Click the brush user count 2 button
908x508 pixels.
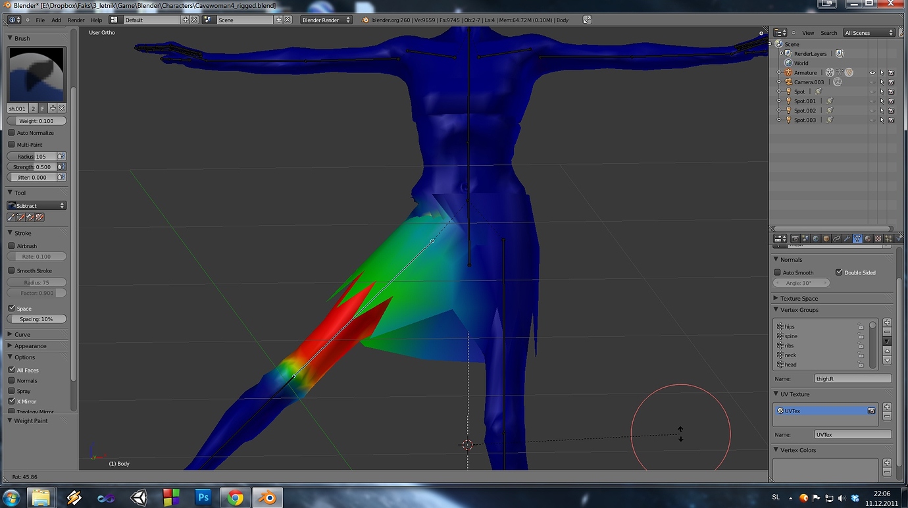[34, 109]
